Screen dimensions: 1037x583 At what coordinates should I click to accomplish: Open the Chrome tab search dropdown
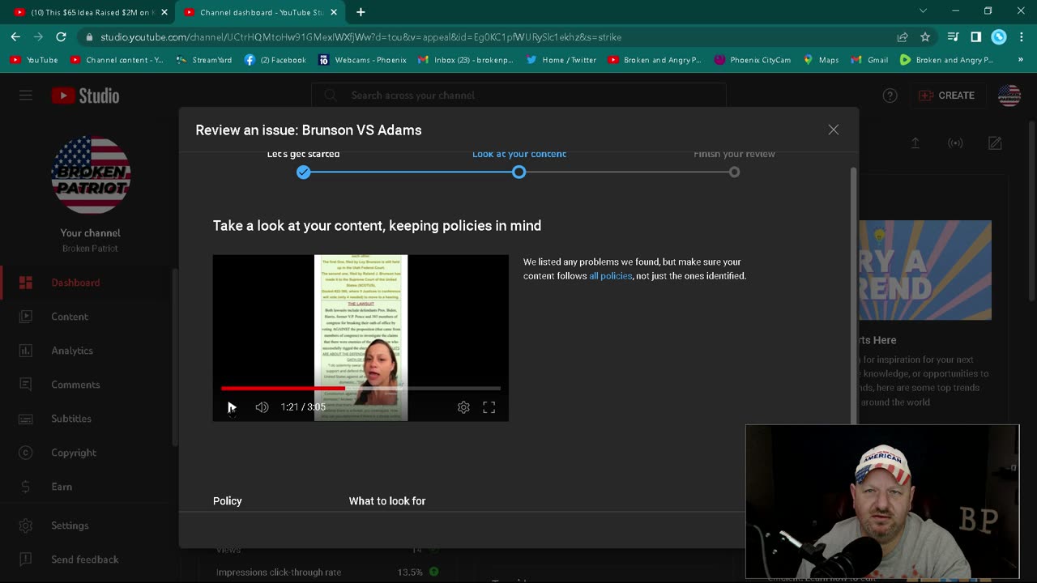pos(923,11)
